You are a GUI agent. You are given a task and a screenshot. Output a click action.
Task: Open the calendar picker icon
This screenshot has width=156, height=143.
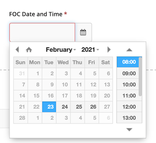point(83,32)
